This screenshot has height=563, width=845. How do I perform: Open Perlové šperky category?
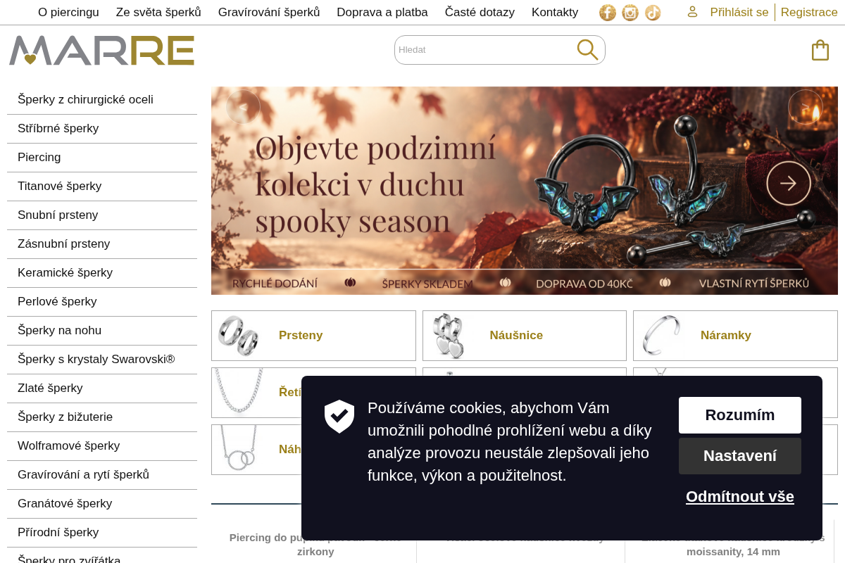(x=102, y=302)
